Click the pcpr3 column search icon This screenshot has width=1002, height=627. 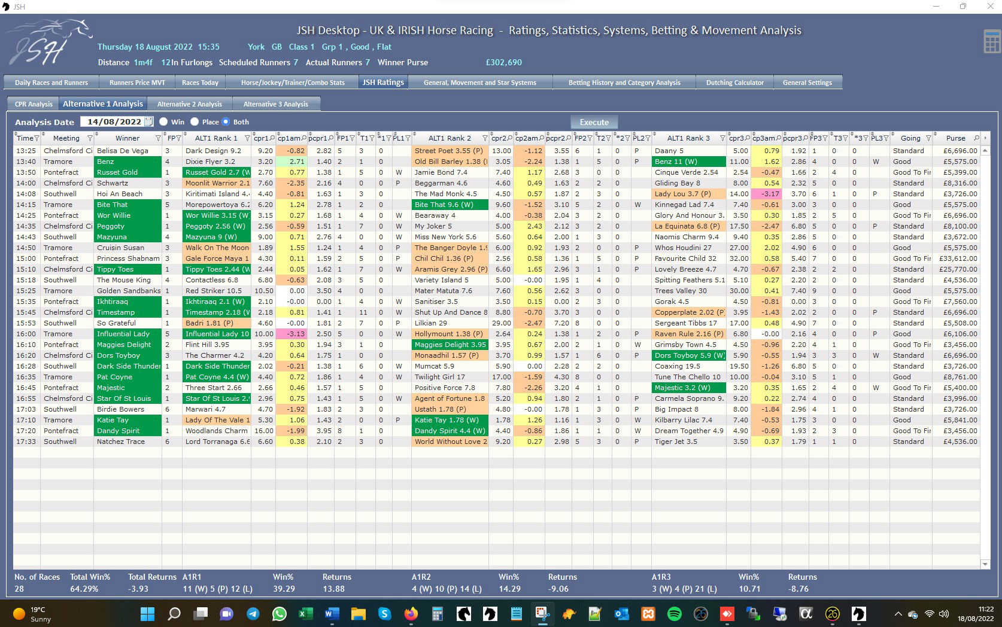coord(806,138)
